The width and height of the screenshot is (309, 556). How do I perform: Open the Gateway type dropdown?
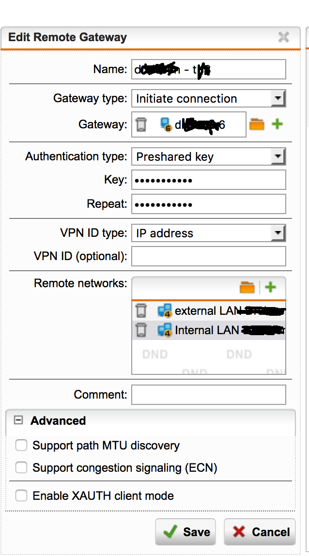point(278,99)
